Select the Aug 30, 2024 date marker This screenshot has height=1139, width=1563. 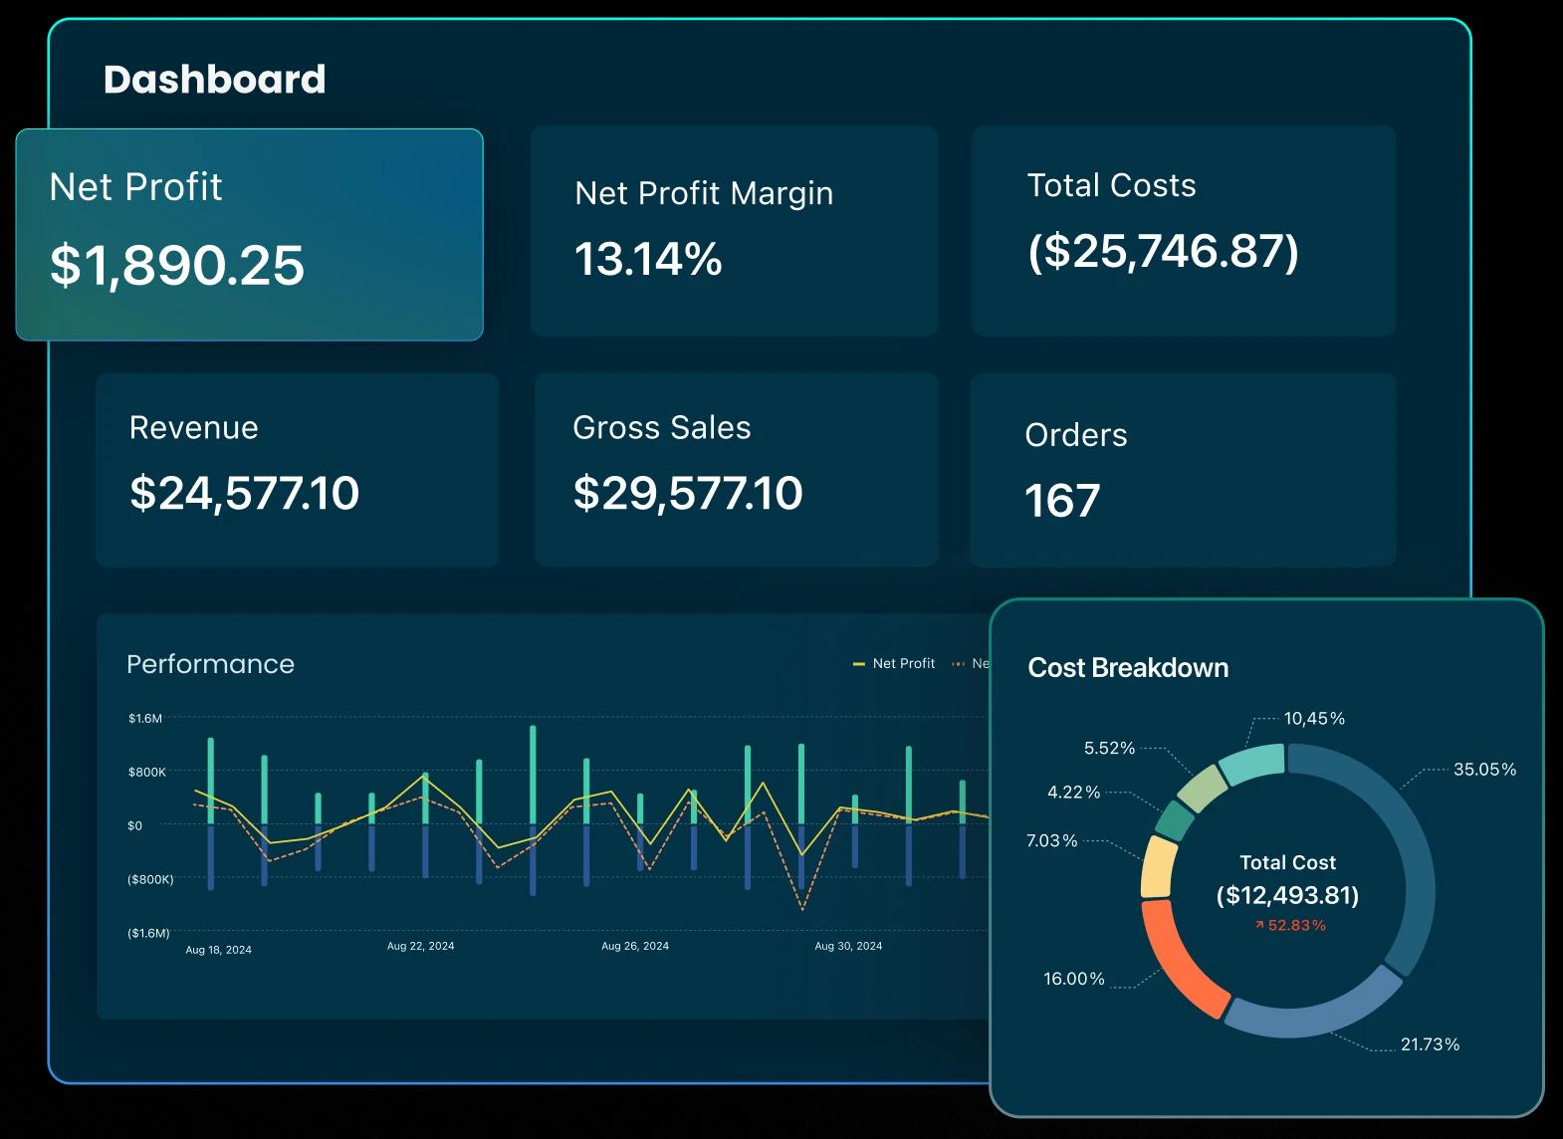tap(848, 946)
